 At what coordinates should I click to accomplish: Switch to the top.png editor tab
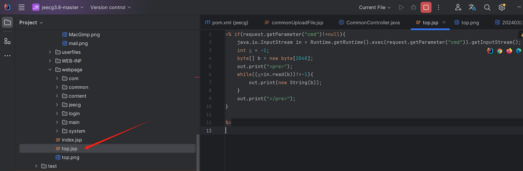(x=467, y=23)
